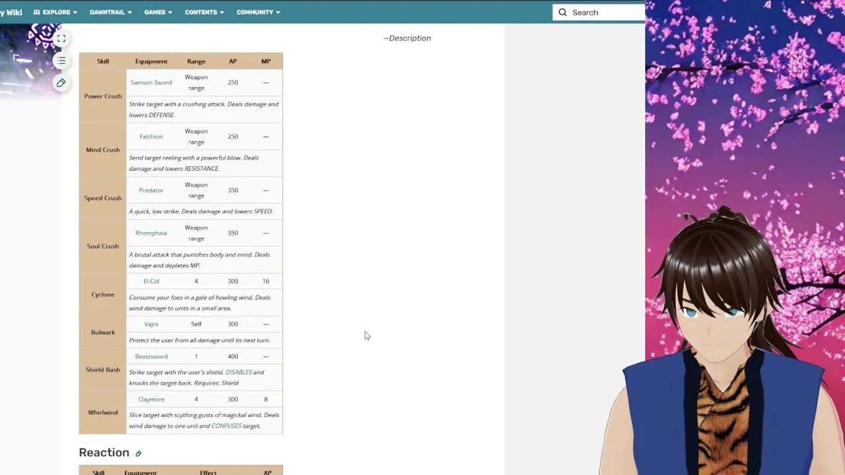Select the Soul Crush skill cell
Image resolution: width=845 pixels, height=475 pixels.
(x=103, y=246)
